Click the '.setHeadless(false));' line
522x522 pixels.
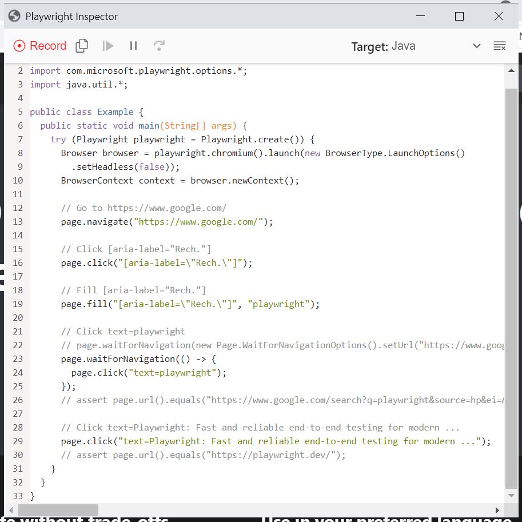pyautogui.click(x=126, y=167)
